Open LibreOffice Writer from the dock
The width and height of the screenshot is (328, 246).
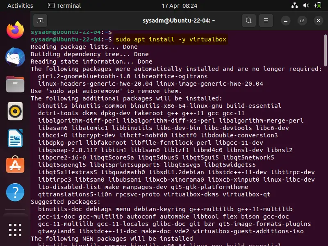pyautogui.click(x=15, y=138)
